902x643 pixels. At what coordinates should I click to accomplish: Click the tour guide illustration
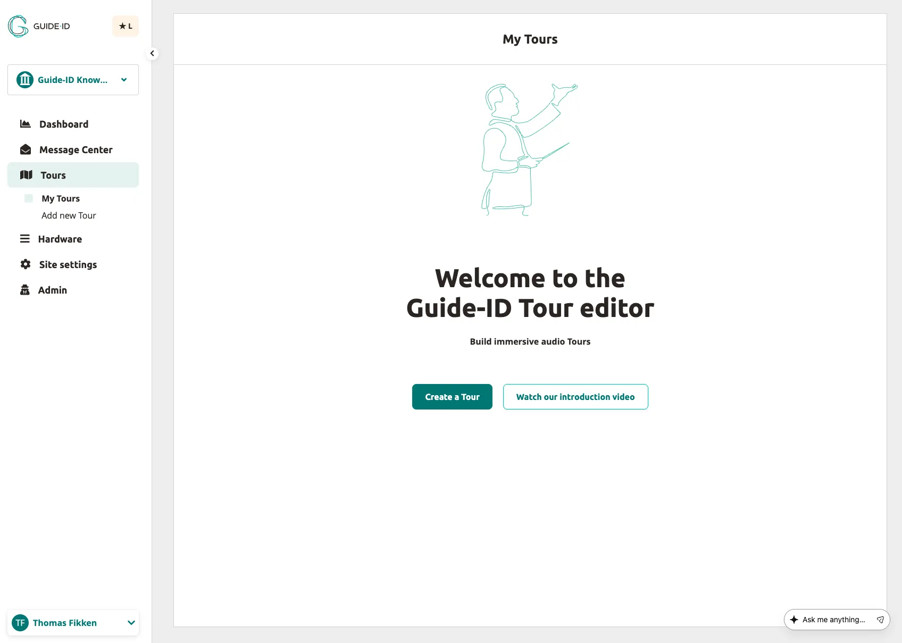tap(530, 149)
